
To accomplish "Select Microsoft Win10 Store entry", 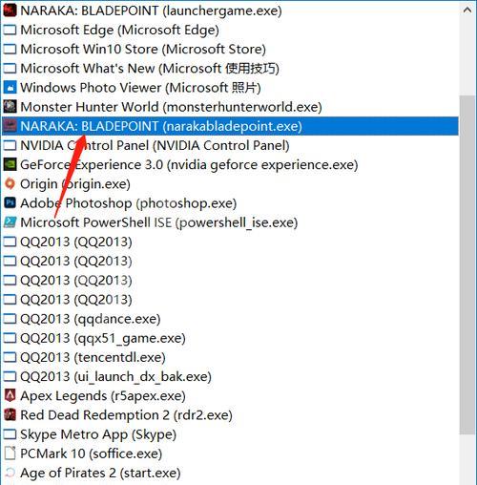I will 230,49.
